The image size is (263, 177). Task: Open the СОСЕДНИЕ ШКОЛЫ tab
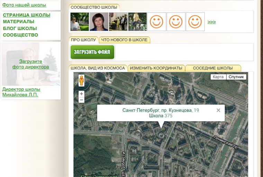[x=213, y=68]
